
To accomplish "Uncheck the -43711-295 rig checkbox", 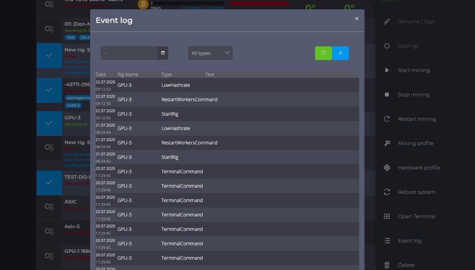I will [x=49, y=90].
